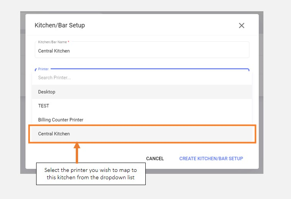Click the Kitchen/Bar Setup dialog title
The height and width of the screenshot is (199, 291).
[x=60, y=26]
